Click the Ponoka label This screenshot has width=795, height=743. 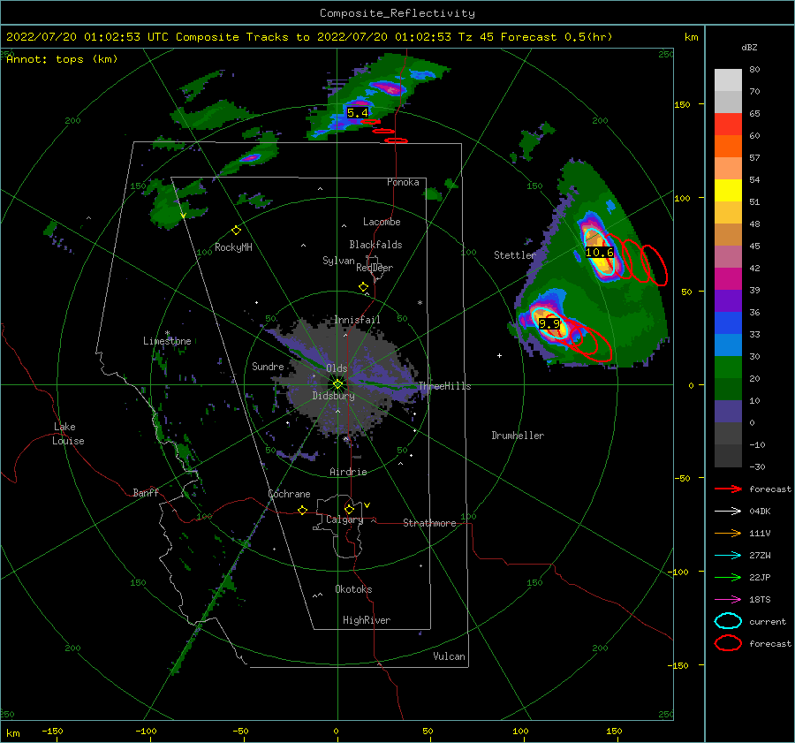pos(403,182)
